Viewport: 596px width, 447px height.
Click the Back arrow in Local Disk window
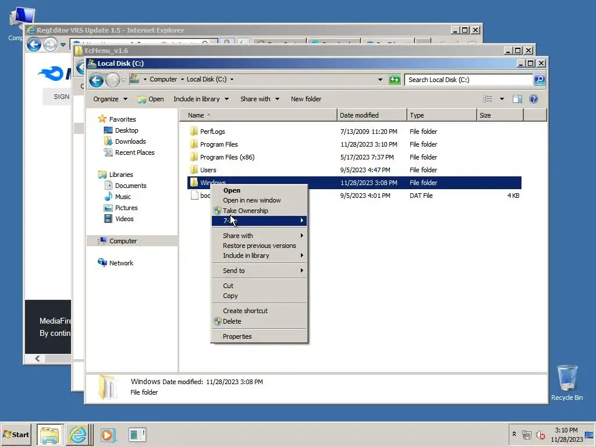click(96, 80)
